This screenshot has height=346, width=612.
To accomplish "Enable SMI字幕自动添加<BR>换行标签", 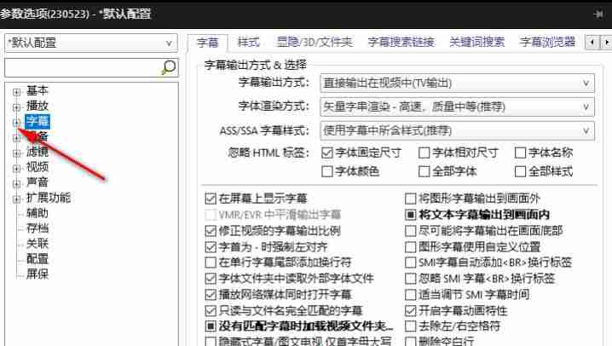I will [410, 262].
